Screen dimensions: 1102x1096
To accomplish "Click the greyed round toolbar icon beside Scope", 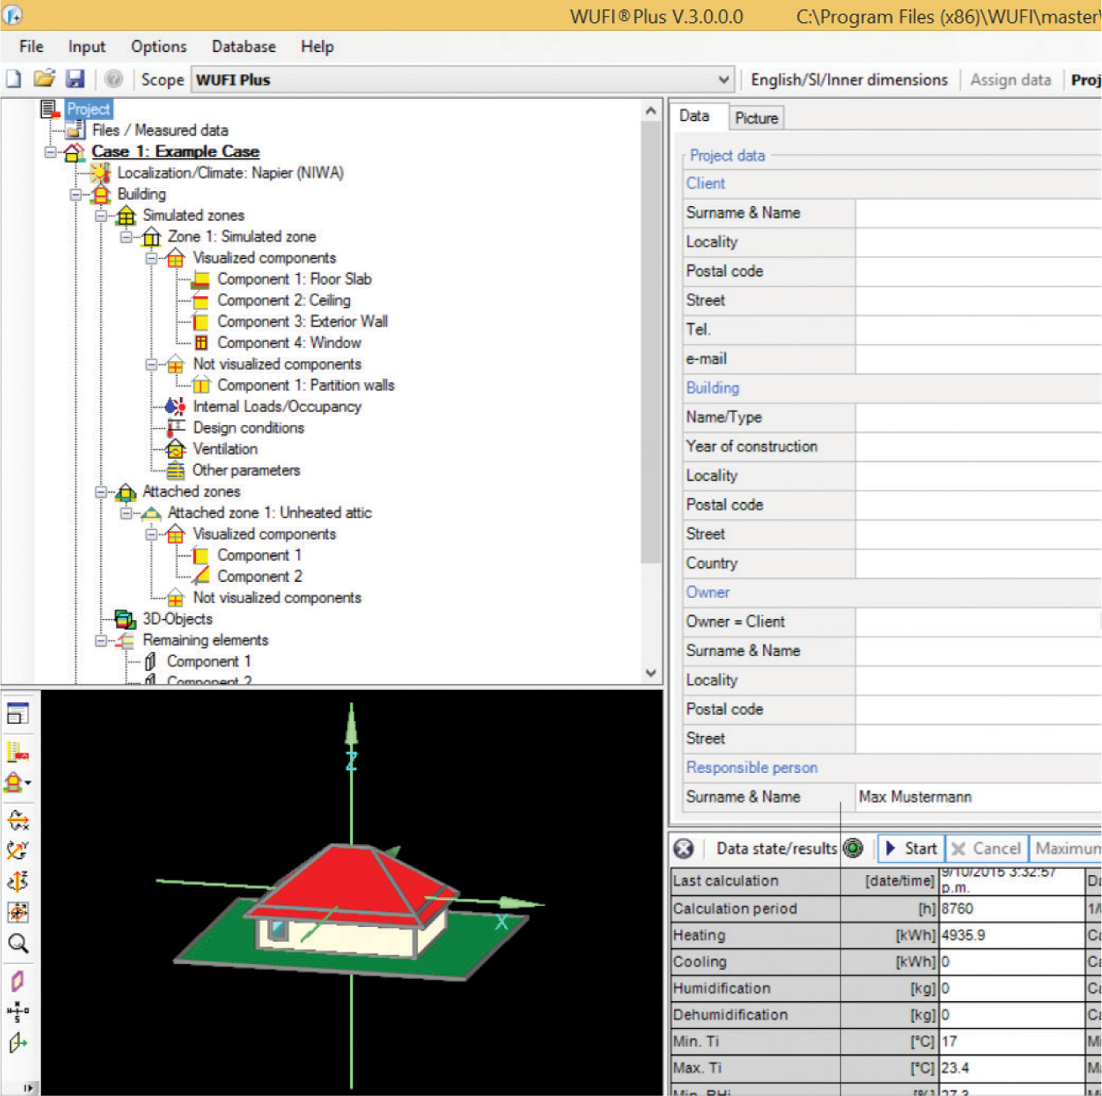I will click(114, 79).
